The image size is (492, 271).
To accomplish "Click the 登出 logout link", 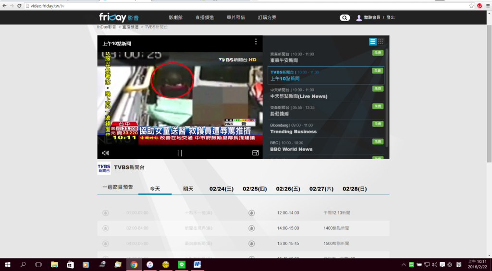I will point(391,18).
